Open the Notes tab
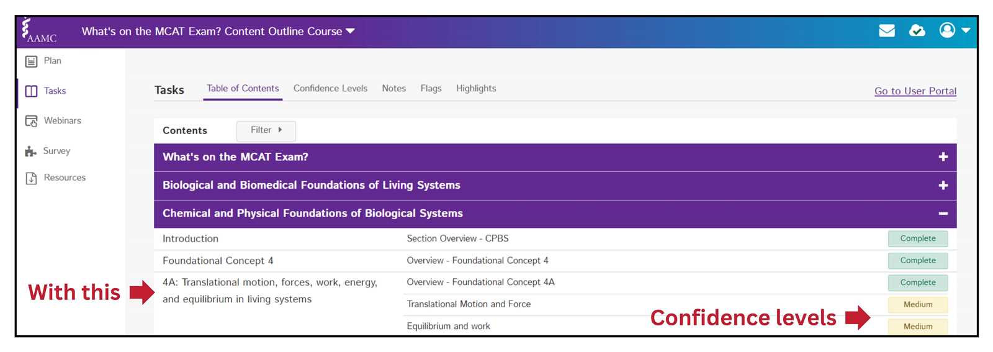The image size is (993, 352). 393,89
